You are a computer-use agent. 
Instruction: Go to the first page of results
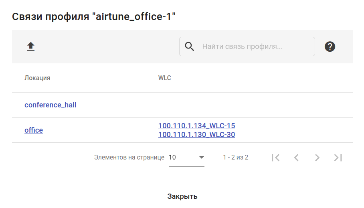coord(275,158)
